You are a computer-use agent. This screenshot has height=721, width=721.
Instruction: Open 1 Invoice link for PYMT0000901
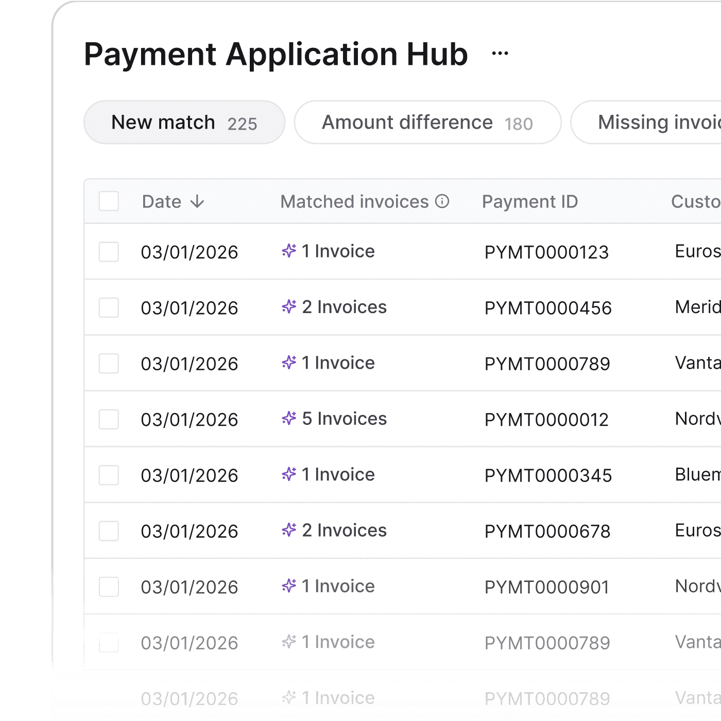pos(338,586)
